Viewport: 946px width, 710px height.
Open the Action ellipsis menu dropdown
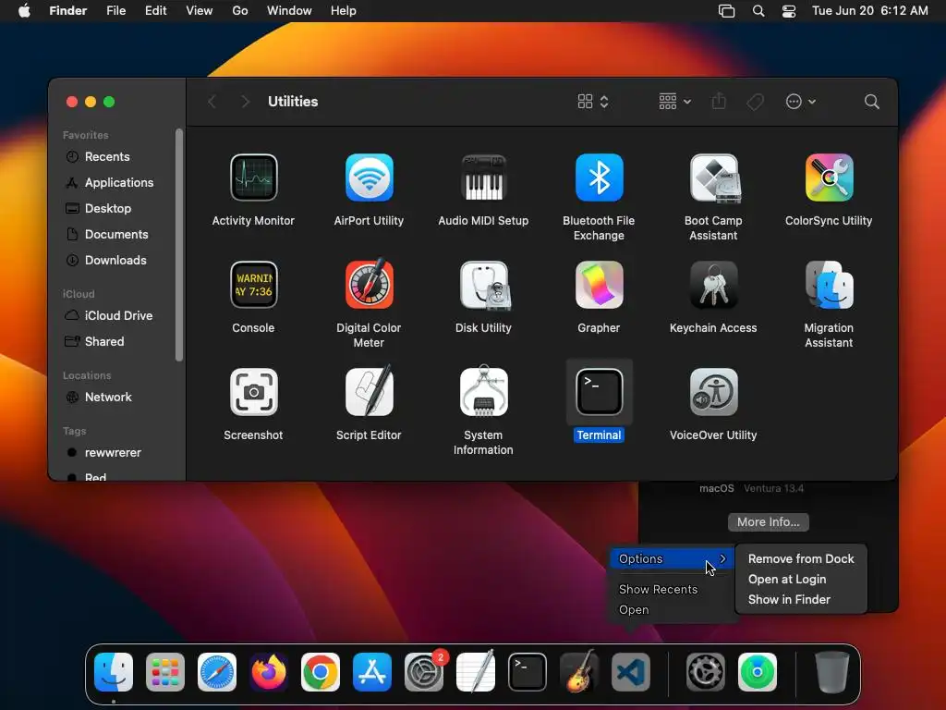point(801,102)
